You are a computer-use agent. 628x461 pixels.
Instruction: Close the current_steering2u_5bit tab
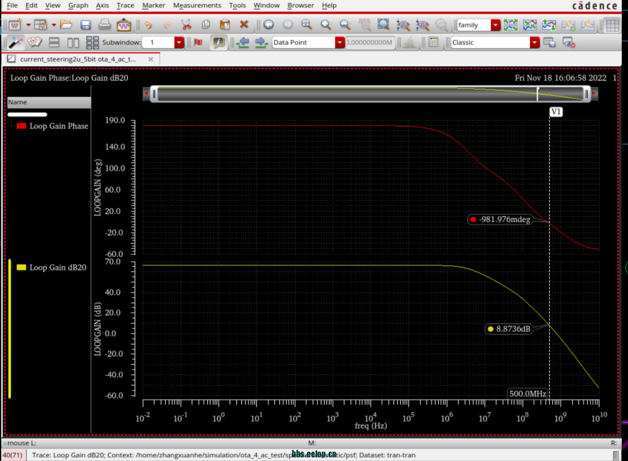[x=151, y=59]
